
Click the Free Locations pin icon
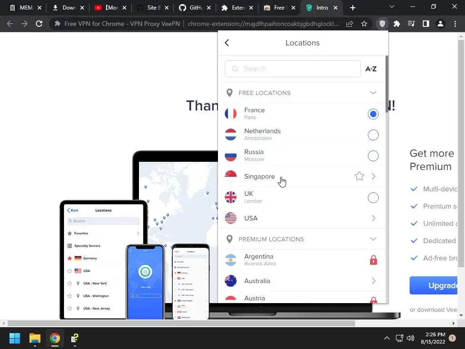tap(229, 93)
